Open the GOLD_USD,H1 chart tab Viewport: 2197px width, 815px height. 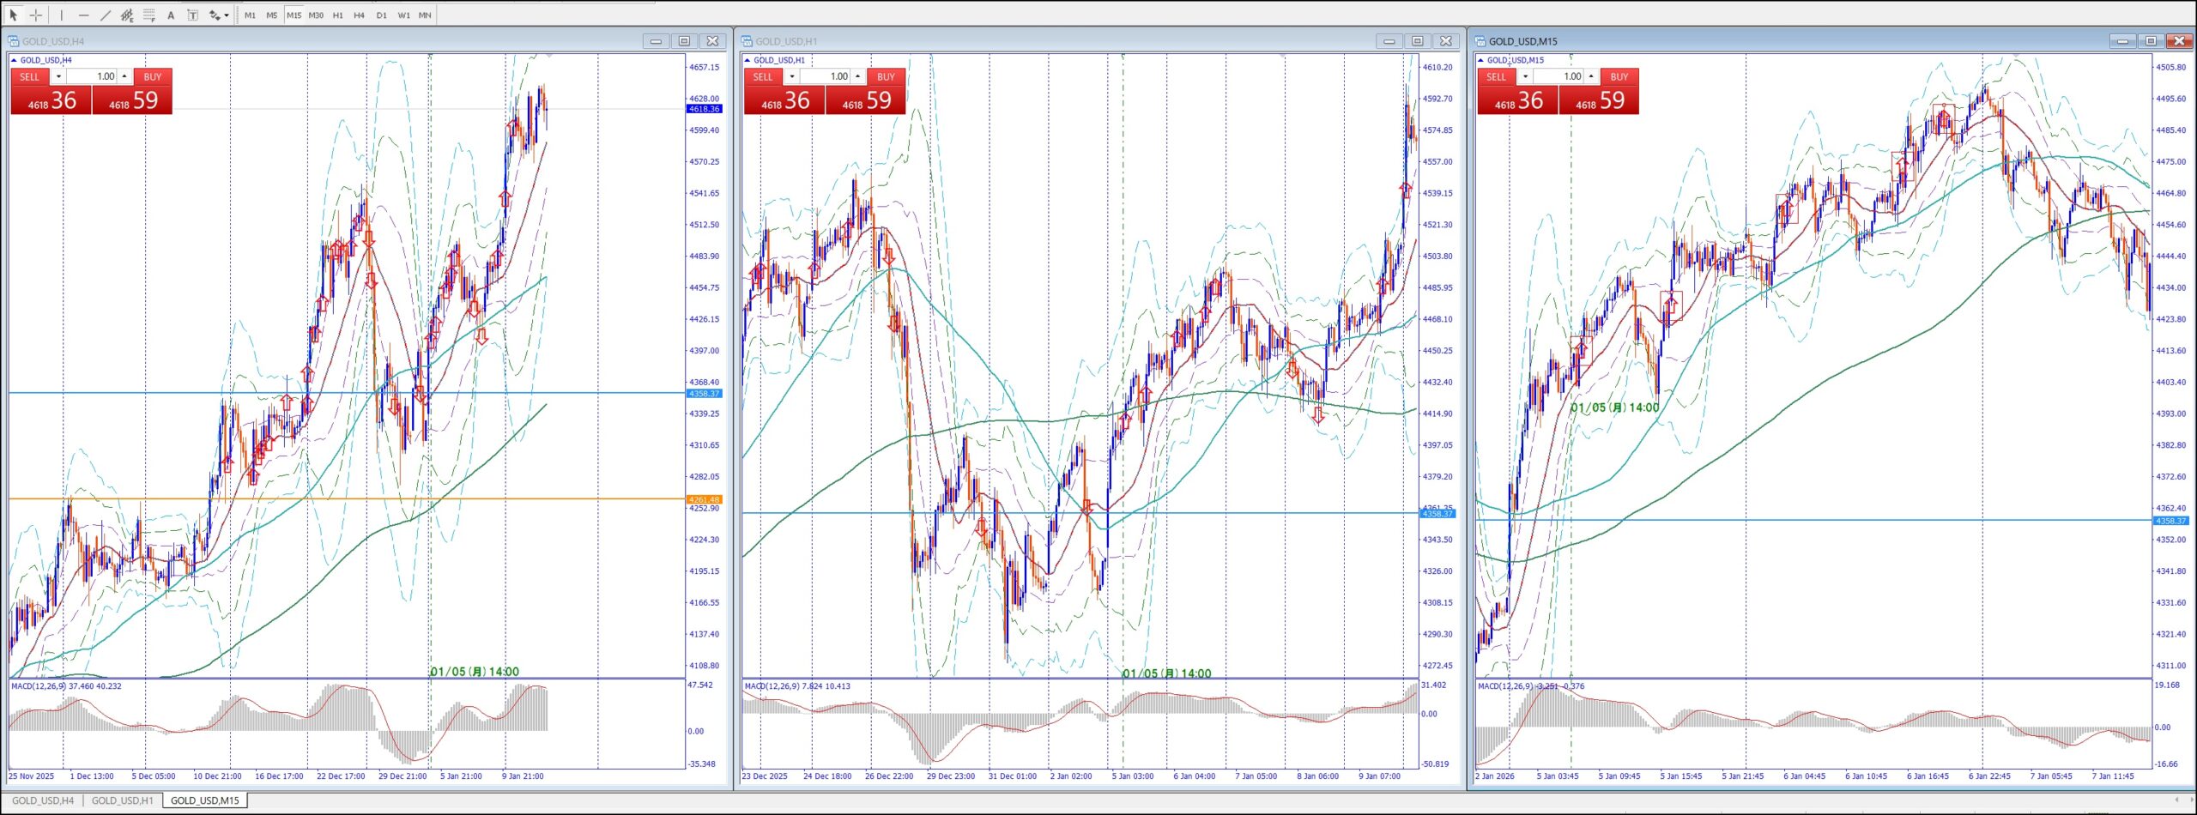click(122, 800)
